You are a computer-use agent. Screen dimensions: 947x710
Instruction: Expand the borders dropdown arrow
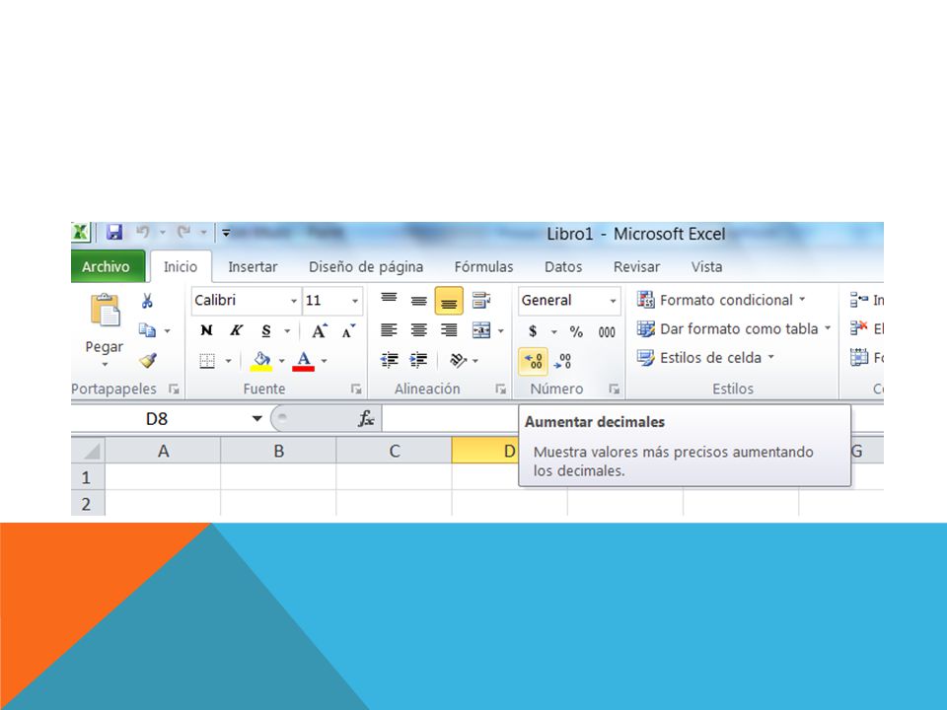click(228, 361)
